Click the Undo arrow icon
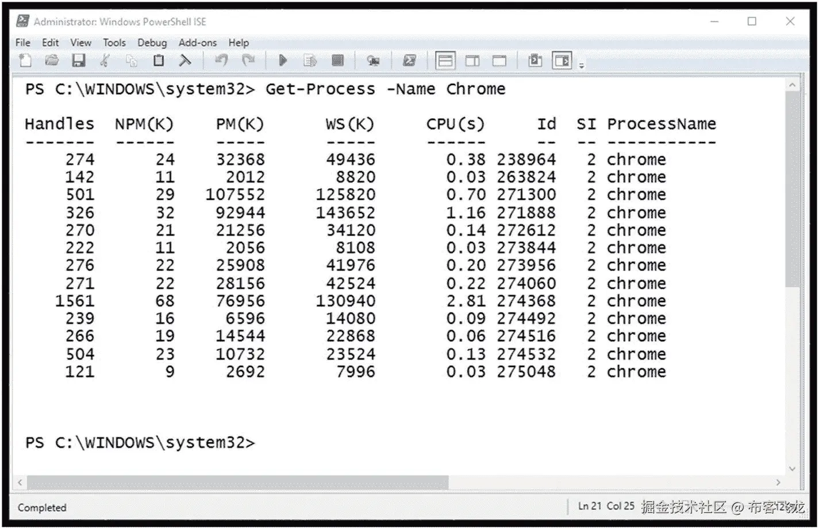The width and height of the screenshot is (819, 529). click(221, 60)
